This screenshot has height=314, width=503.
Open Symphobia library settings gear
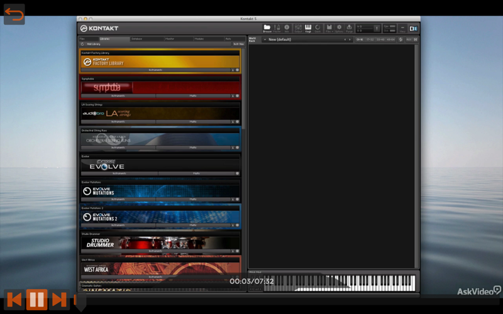pyautogui.click(x=238, y=96)
